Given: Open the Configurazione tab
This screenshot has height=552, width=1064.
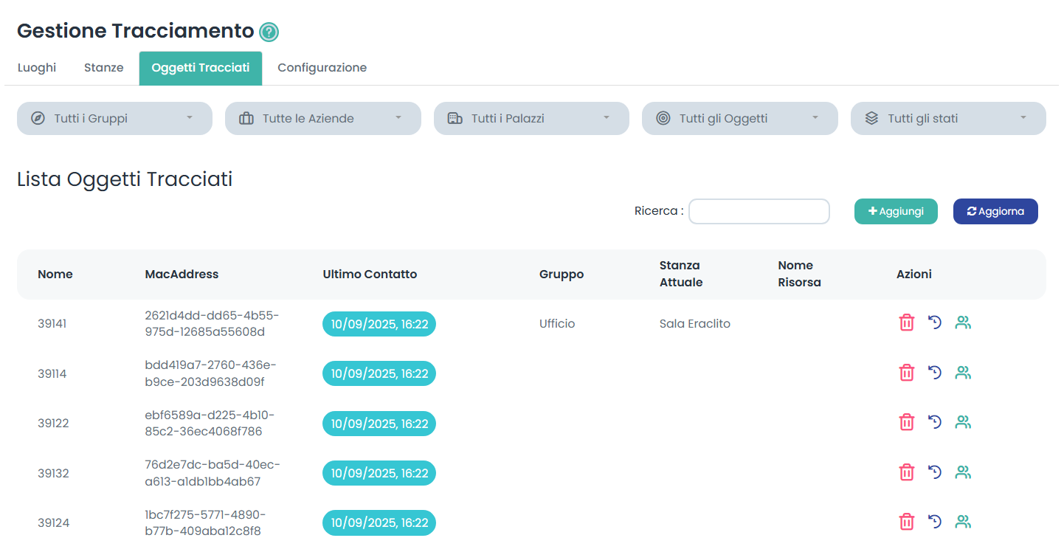Looking at the screenshot, I should tap(322, 68).
